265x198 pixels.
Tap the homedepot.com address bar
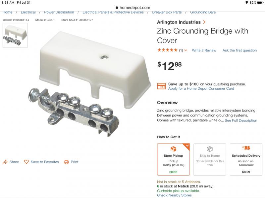click(132, 8)
